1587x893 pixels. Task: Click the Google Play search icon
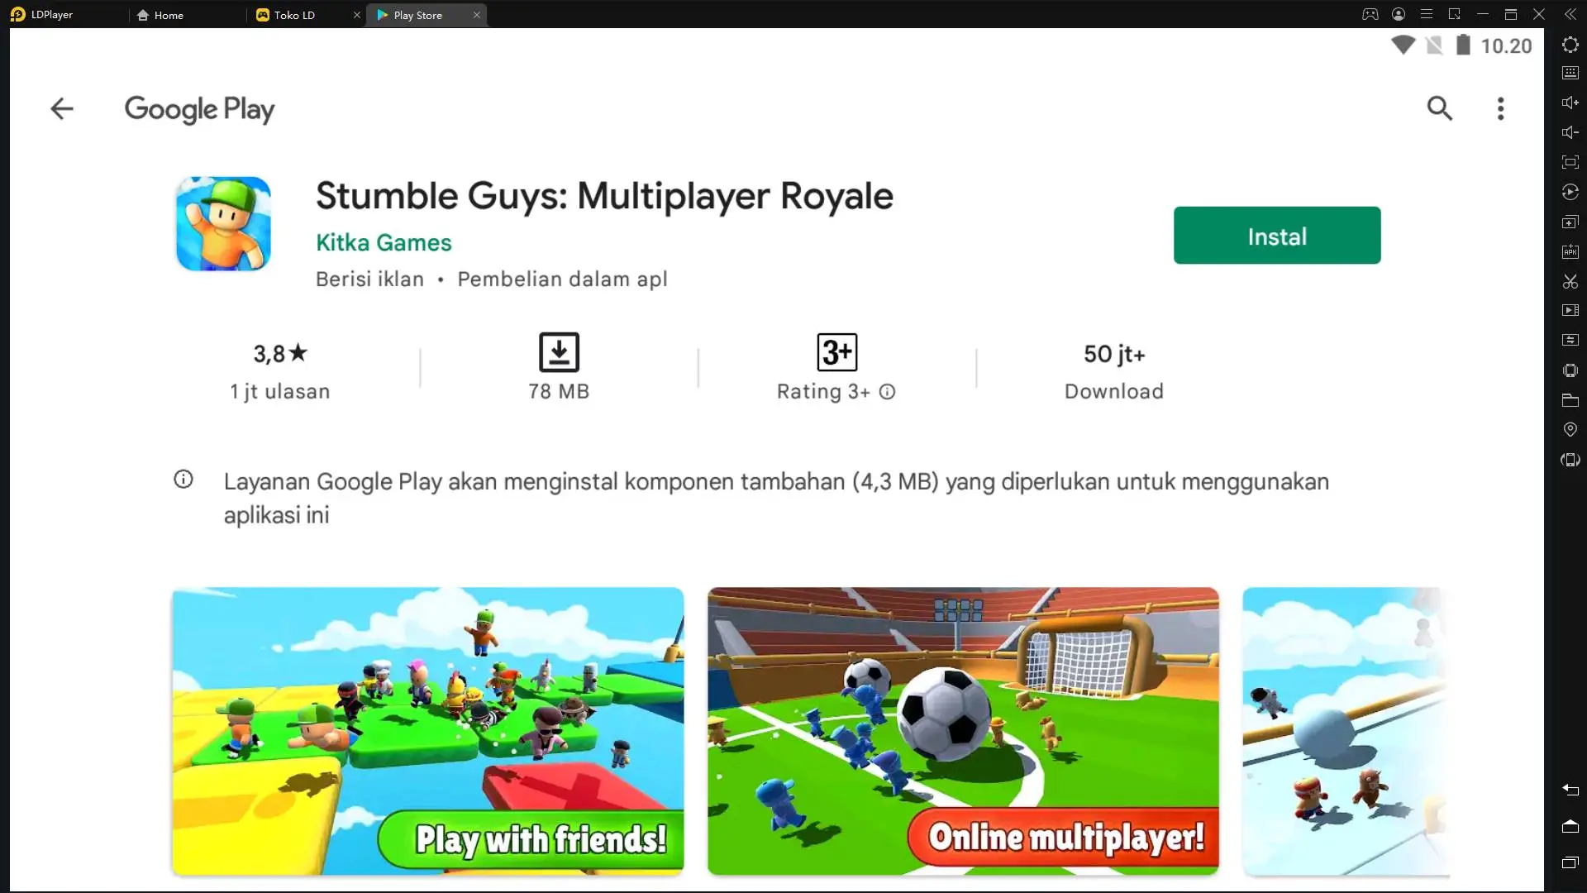[1439, 107]
